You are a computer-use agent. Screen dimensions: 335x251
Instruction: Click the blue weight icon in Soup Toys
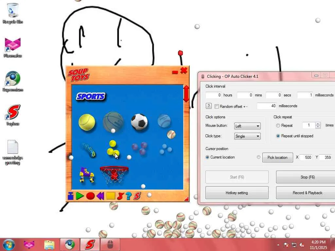[71, 196]
